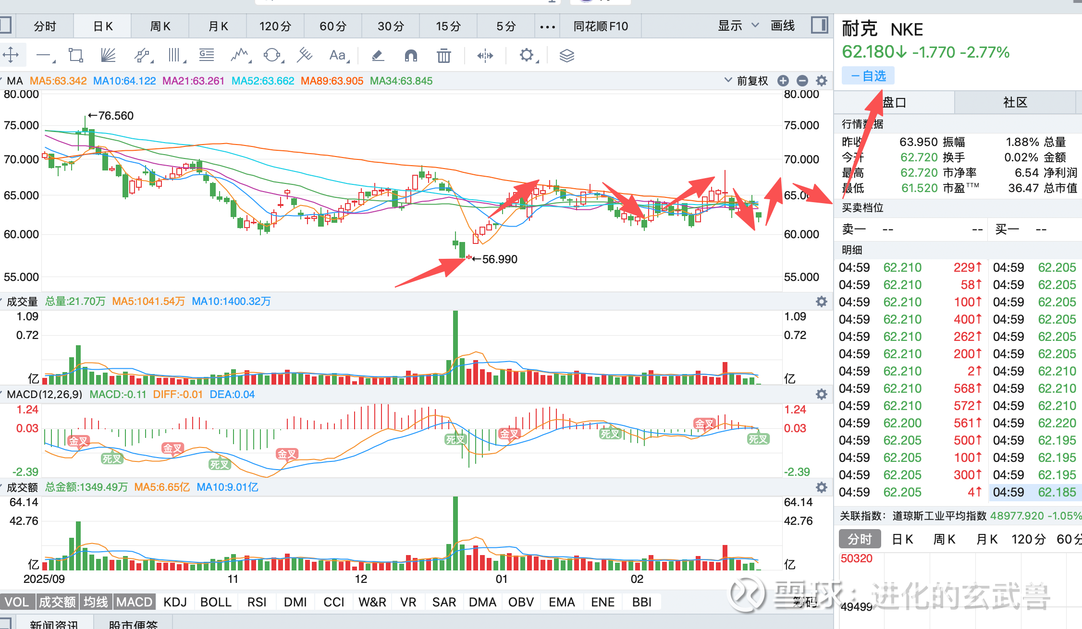Viewport: 1082px width, 629px height.
Task: Open drawing settings gear dropdown in toolbar
Action: (x=528, y=55)
